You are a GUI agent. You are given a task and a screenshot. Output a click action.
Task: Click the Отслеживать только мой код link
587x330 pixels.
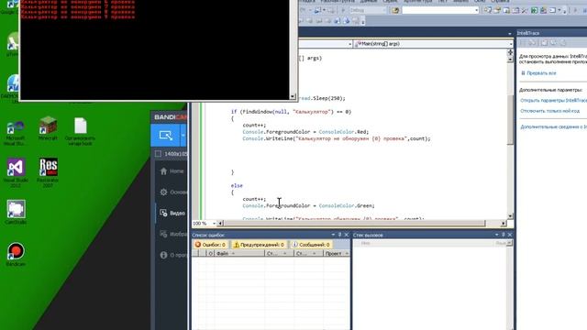[x=550, y=111]
